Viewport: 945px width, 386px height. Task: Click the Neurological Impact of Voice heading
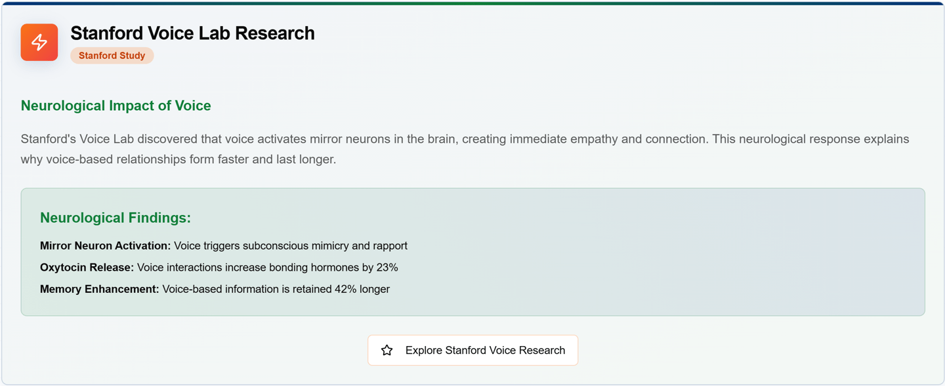point(116,106)
